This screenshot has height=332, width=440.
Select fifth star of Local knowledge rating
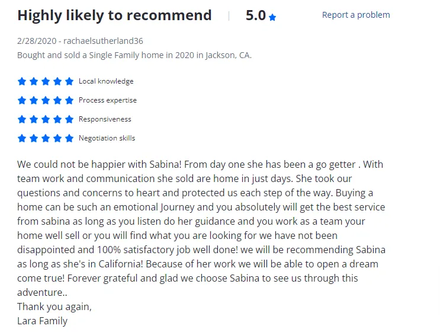[x=69, y=81]
